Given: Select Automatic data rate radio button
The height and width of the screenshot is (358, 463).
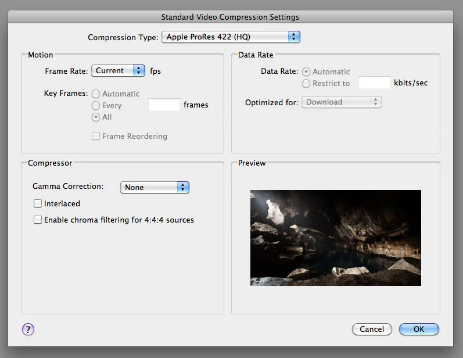Looking at the screenshot, I should click(x=306, y=72).
